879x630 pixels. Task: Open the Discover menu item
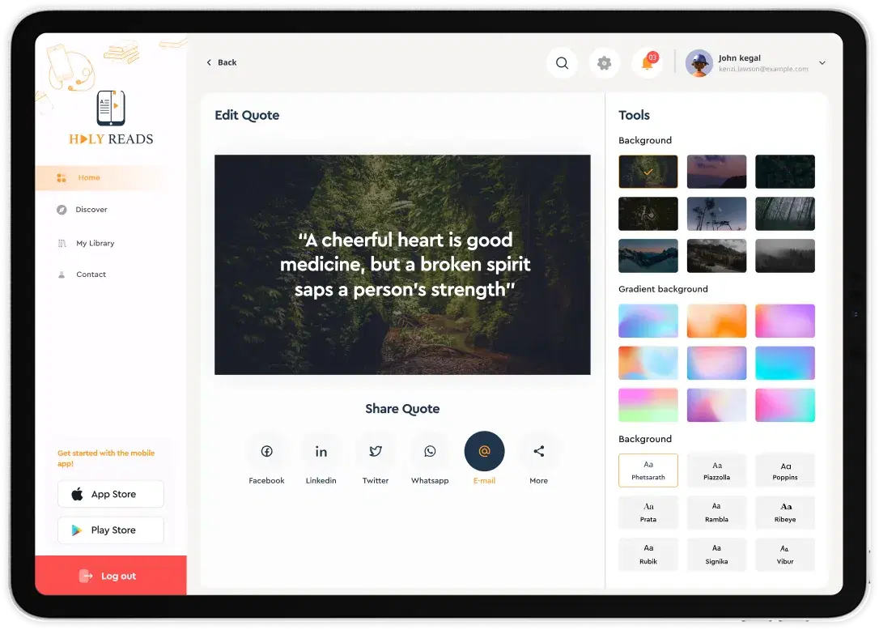(82, 210)
